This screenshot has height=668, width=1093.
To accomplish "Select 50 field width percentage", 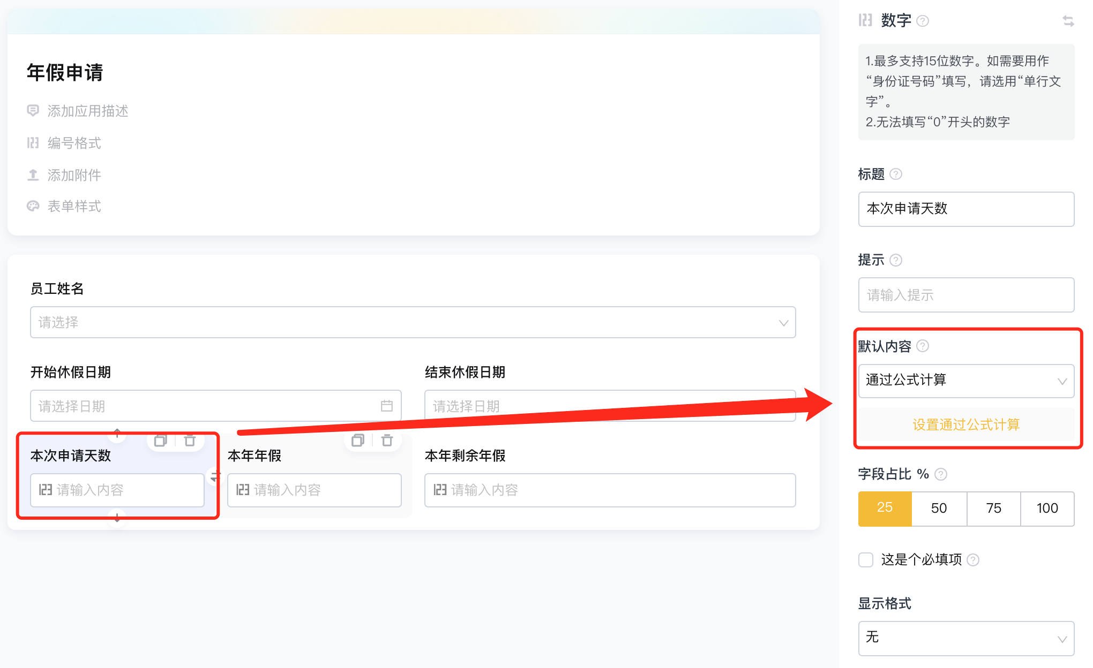I will [x=939, y=508].
